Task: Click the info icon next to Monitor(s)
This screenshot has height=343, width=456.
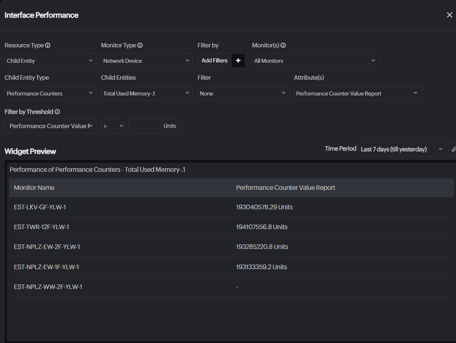Action: pos(283,46)
